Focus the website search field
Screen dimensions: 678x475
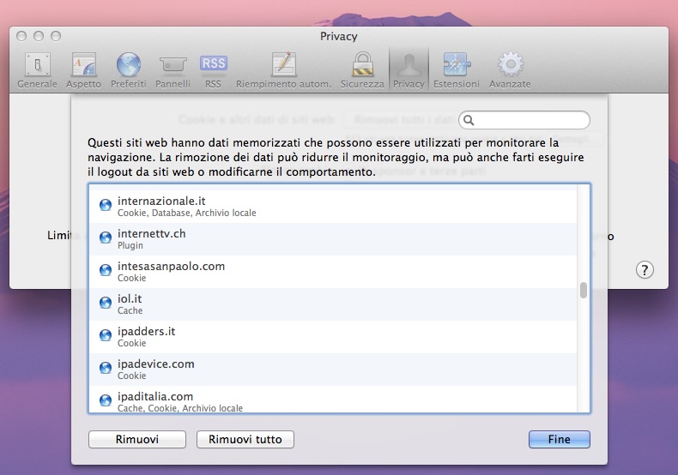(x=524, y=120)
